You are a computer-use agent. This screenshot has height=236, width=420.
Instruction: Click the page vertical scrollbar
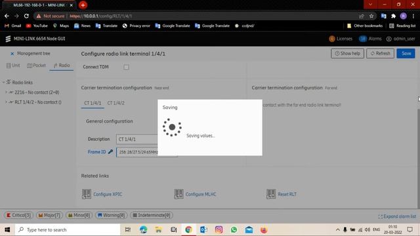click(x=419, y=159)
